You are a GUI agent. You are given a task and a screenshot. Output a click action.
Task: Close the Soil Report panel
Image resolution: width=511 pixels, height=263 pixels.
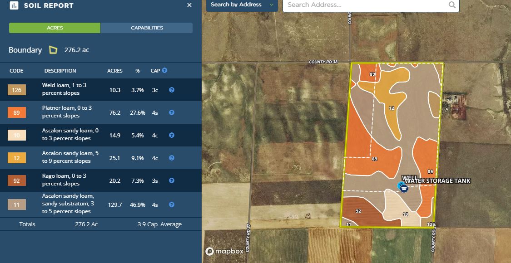pyautogui.click(x=189, y=5)
